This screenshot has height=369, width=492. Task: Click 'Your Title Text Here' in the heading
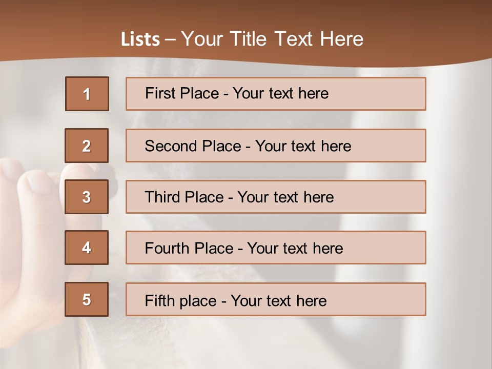272,39
